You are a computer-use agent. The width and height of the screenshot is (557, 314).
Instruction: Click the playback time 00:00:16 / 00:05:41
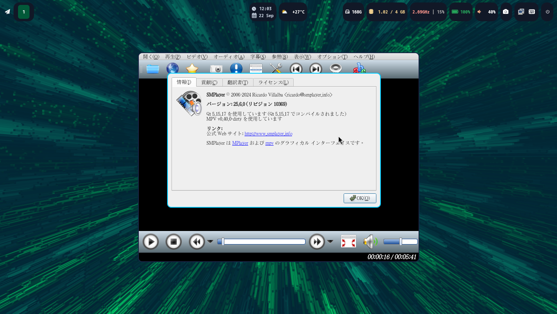(392, 257)
